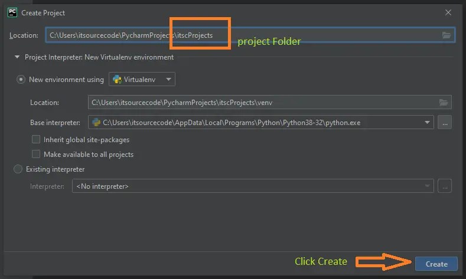Browse folder for virtualenv Location path

point(444,103)
